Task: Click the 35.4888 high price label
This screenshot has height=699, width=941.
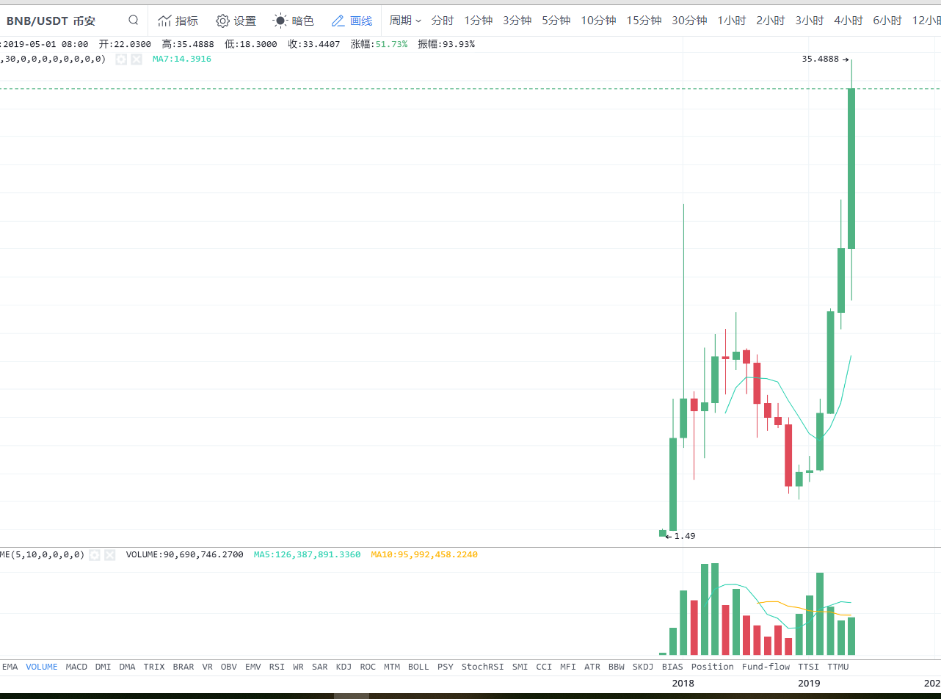Action: pyautogui.click(x=821, y=59)
